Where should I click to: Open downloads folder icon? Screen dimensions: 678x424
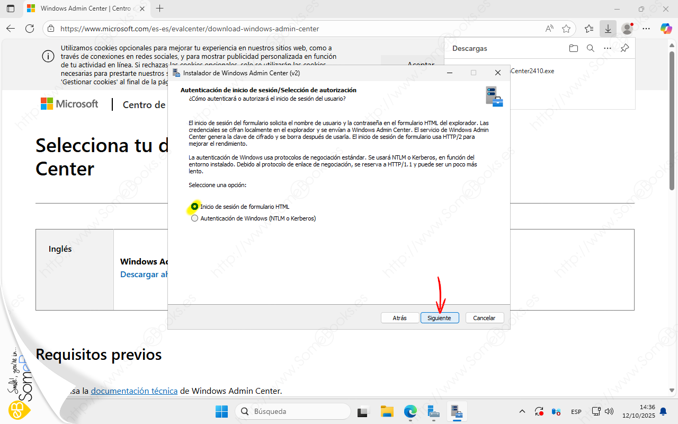tap(573, 48)
